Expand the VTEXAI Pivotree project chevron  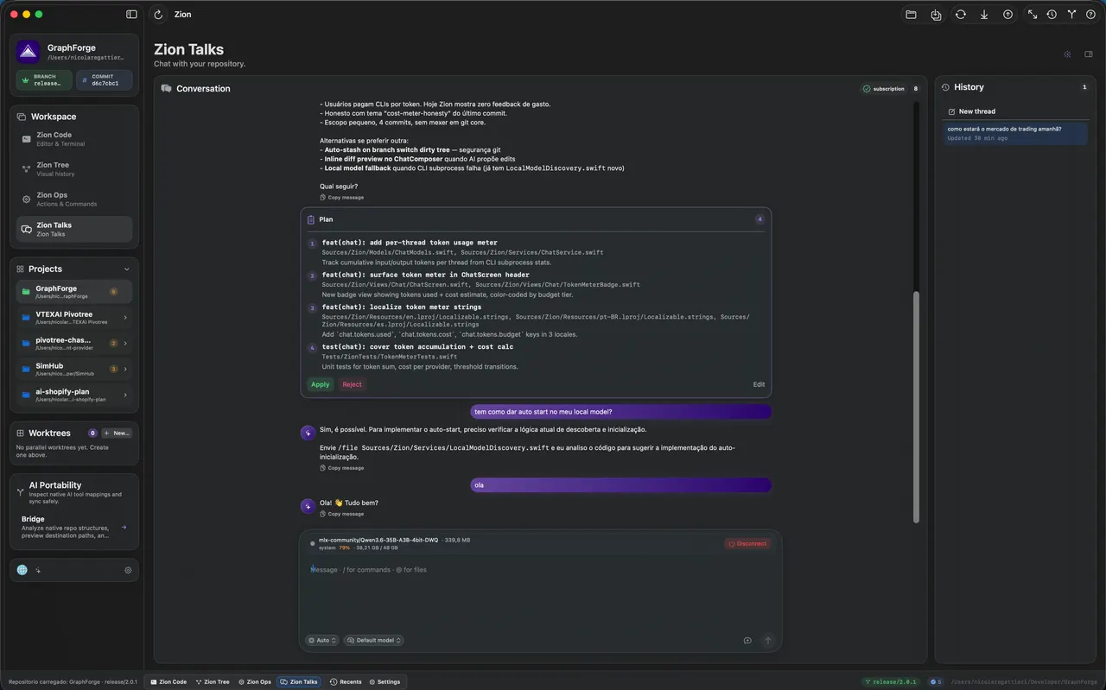pos(126,318)
